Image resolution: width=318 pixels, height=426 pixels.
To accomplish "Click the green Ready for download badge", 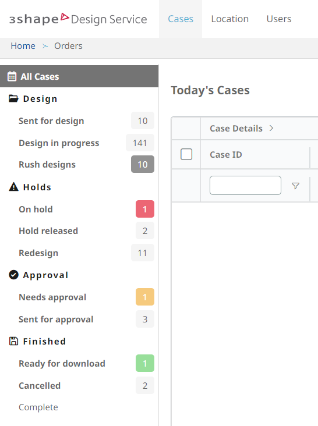I will click(x=145, y=363).
